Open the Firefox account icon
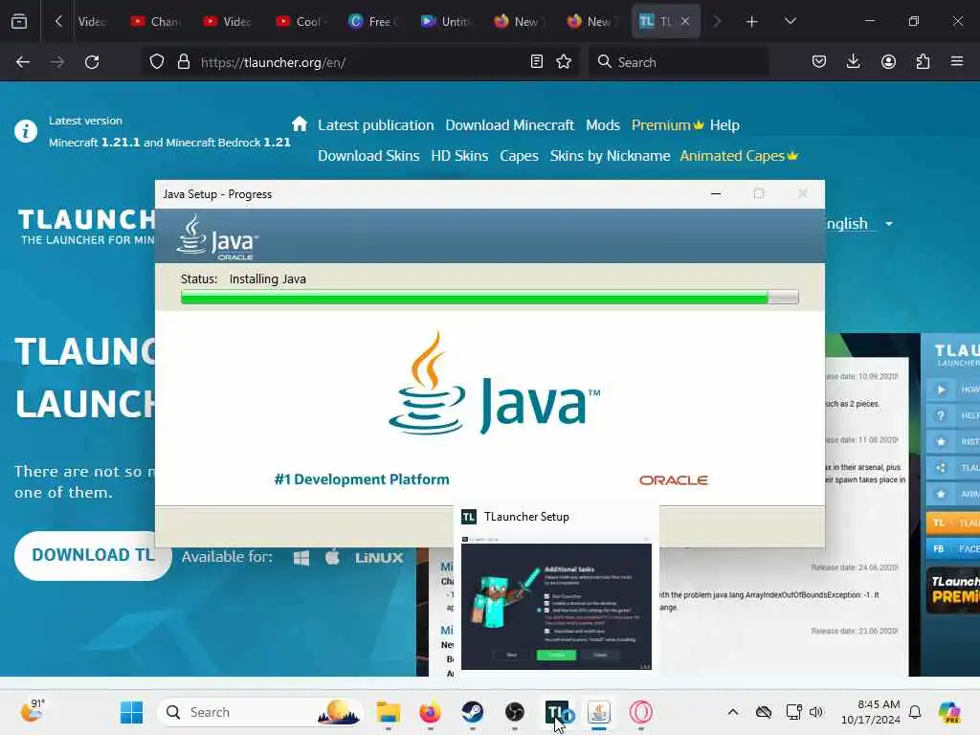This screenshot has width=980, height=735. pyautogui.click(x=888, y=62)
